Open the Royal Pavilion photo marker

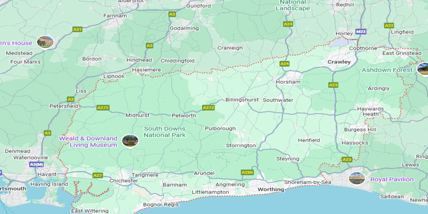357,178
